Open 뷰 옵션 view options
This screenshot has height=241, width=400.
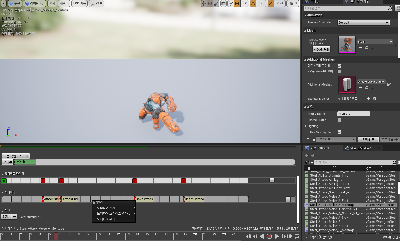[x=391, y=237]
